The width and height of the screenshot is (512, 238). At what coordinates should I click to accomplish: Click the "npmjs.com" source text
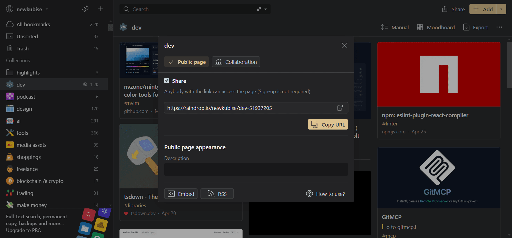click(394, 132)
